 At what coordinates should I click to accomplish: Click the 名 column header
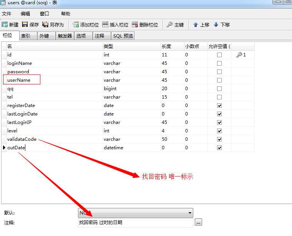tap(55, 46)
